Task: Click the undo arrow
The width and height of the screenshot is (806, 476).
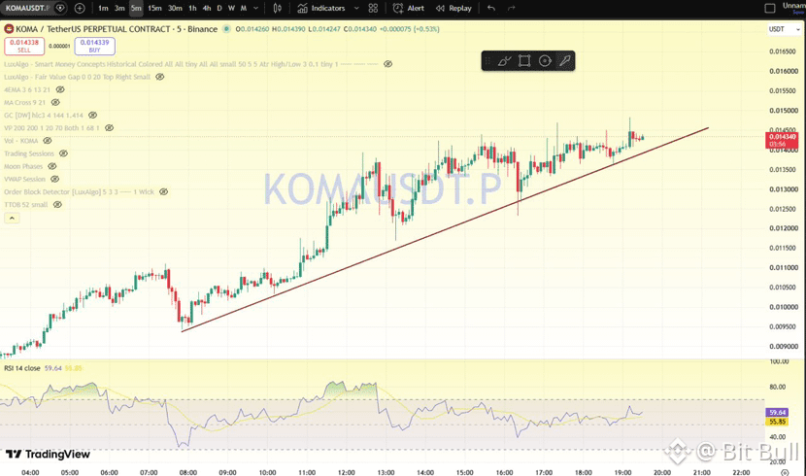Action: (x=491, y=8)
